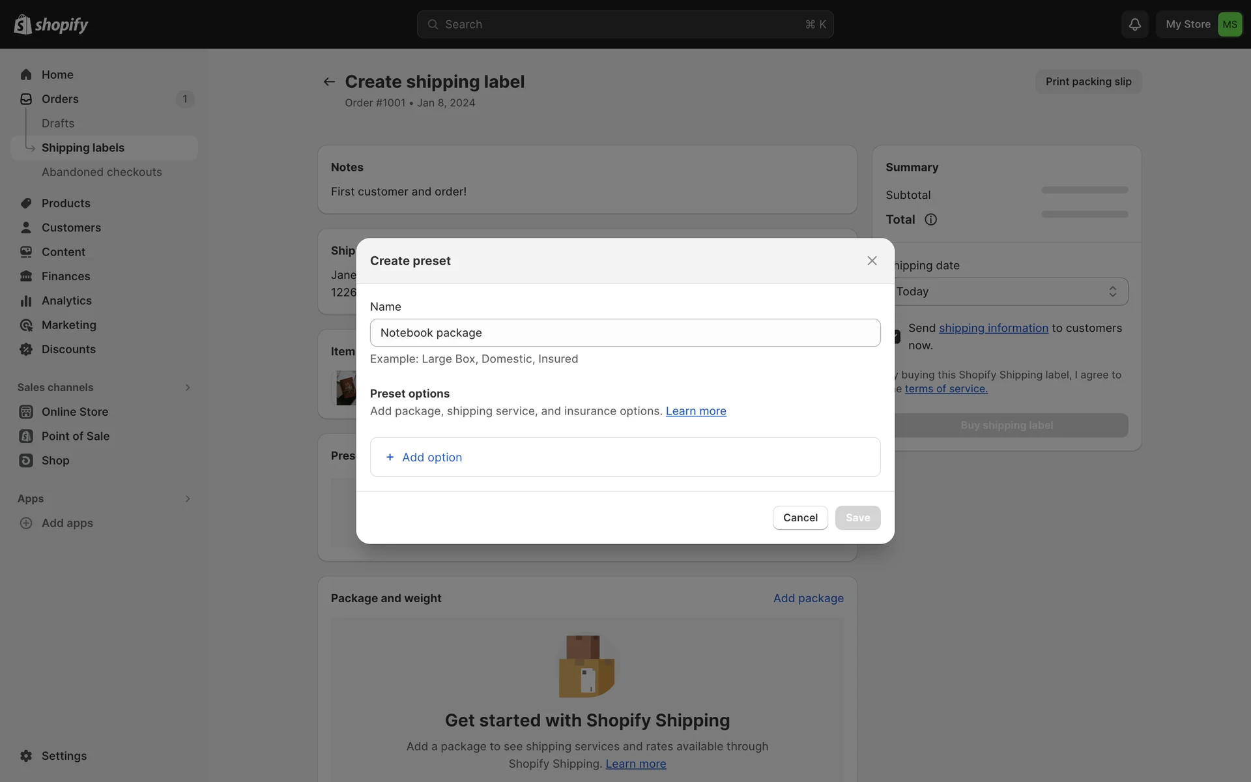Close the Create preset dialog

[x=872, y=261]
